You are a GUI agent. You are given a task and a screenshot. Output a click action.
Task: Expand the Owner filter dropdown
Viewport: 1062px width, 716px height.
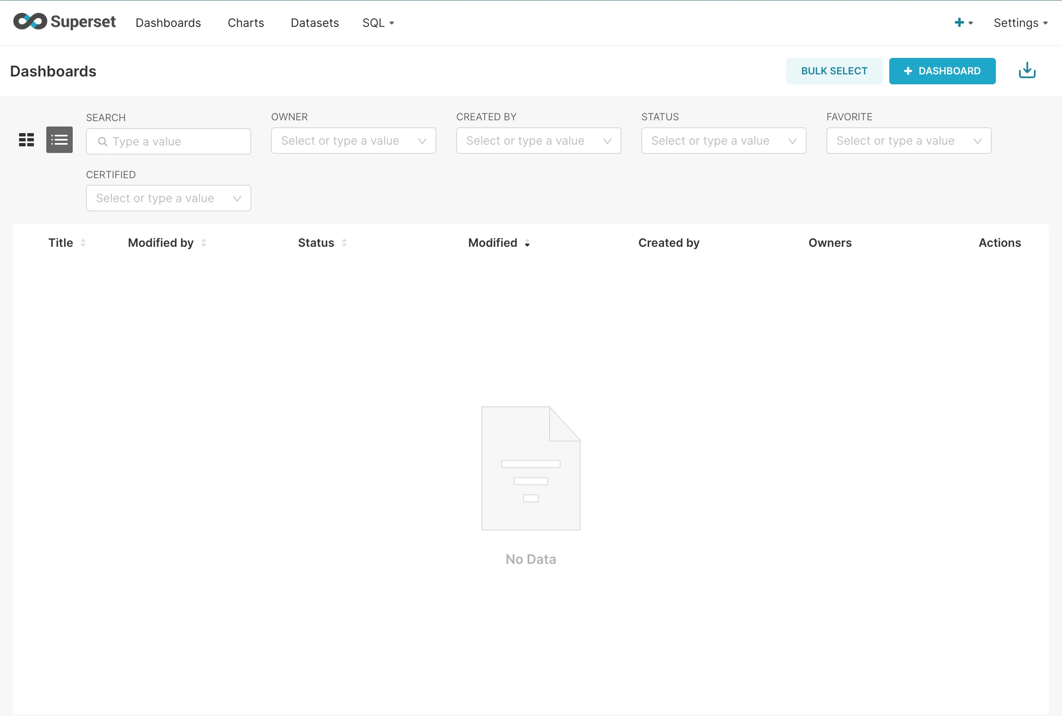353,141
